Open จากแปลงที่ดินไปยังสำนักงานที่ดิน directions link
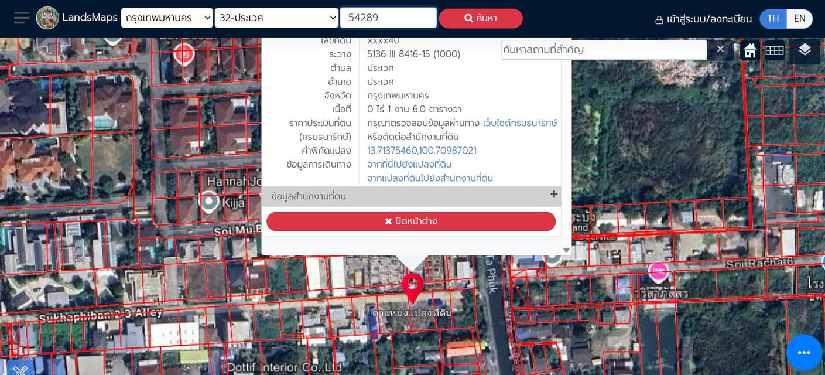 point(430,178)
